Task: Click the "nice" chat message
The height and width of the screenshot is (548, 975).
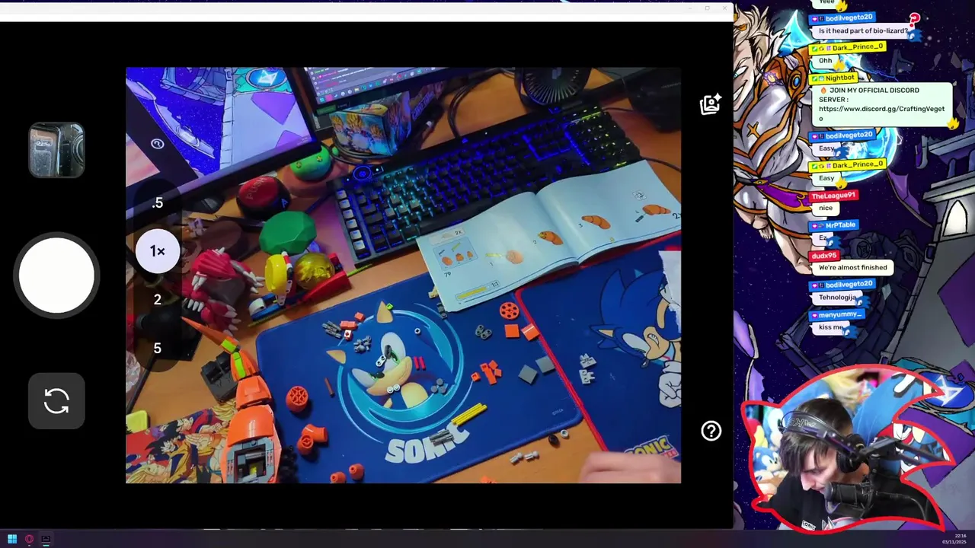Action: click(826, 208)
